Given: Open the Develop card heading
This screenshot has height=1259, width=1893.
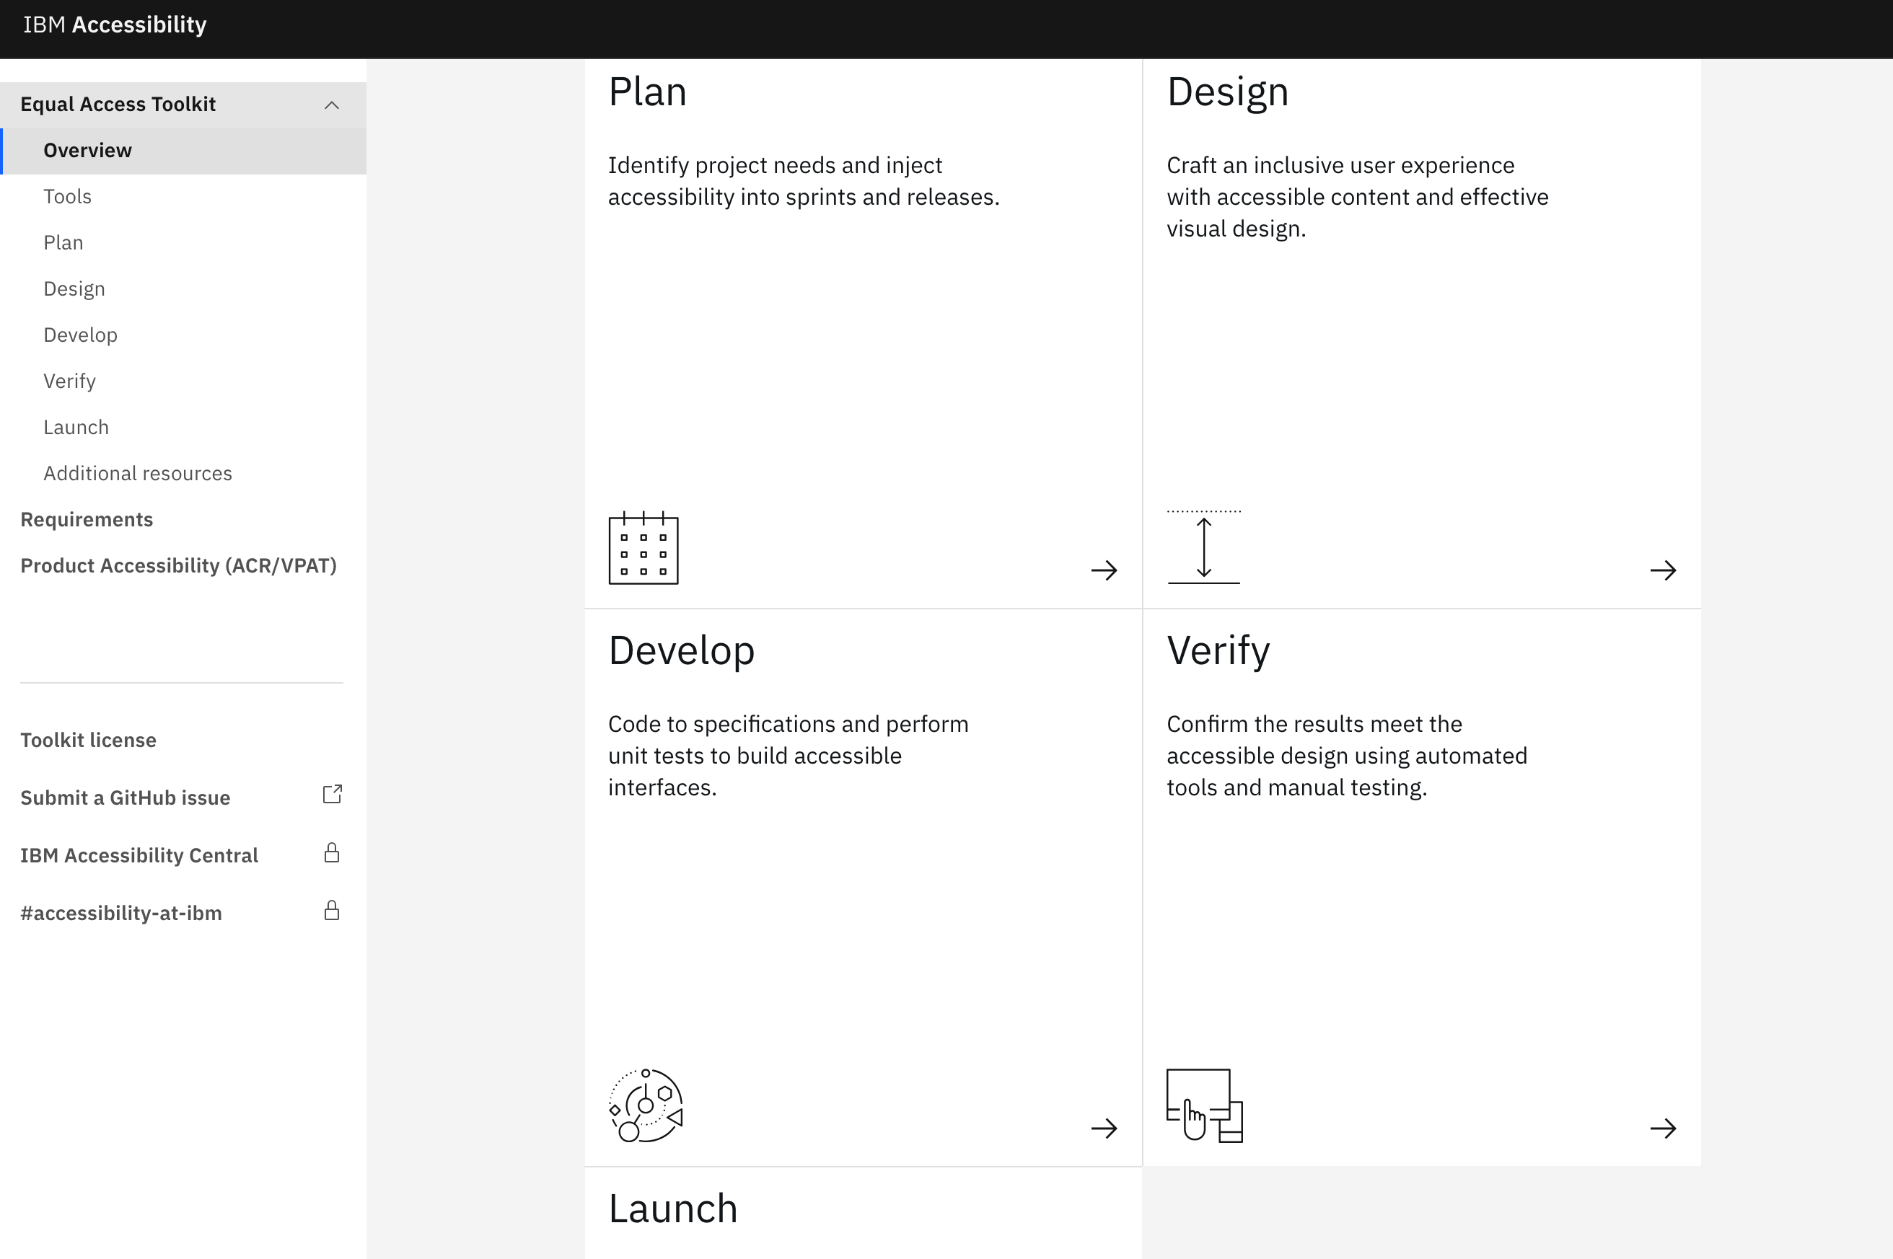Looking at the screenshot, I should 681,652.
